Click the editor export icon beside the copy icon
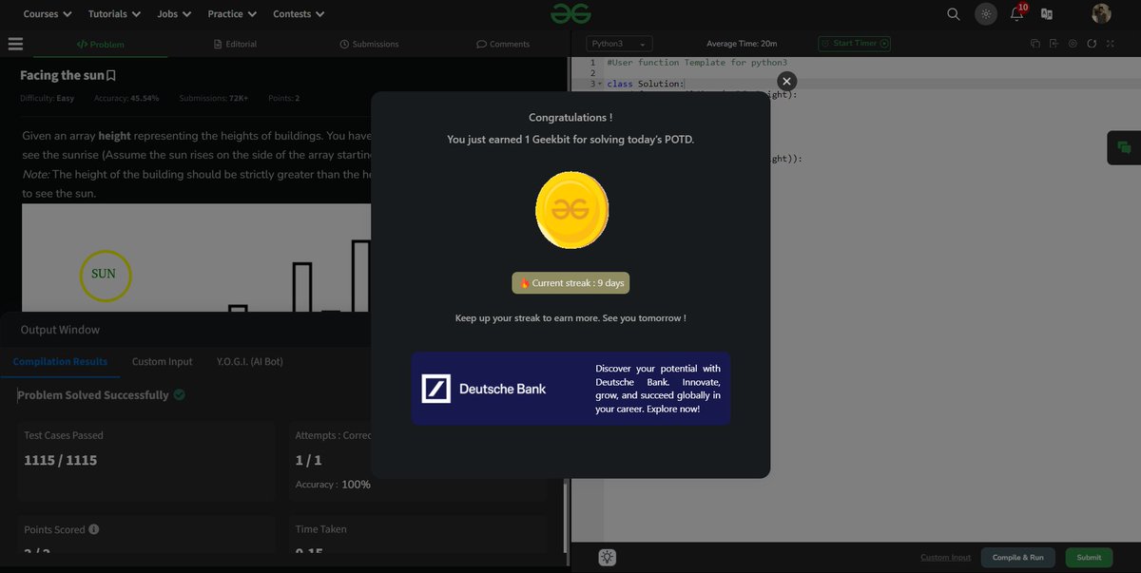 tap(1054, 44)
